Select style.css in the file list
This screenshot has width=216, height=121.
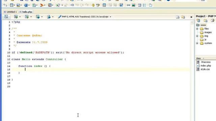205,69
